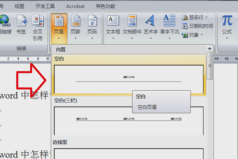Expand the 对象 dropdown arrow
This screenshot has height=159, width=238.
click(202, 35)
